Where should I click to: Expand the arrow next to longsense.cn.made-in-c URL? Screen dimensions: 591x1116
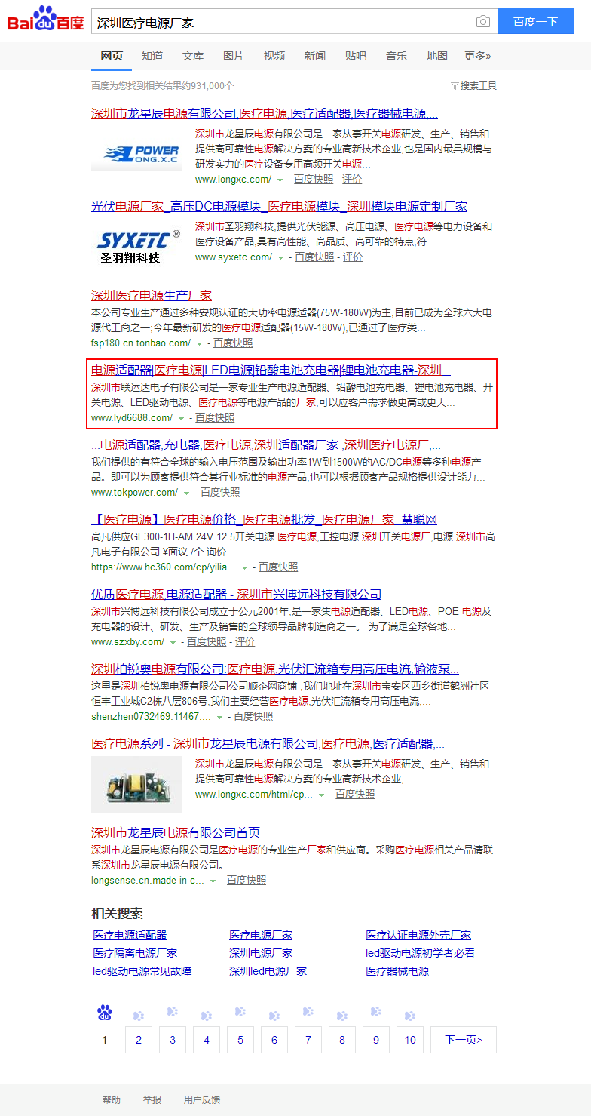pos(213,881)
